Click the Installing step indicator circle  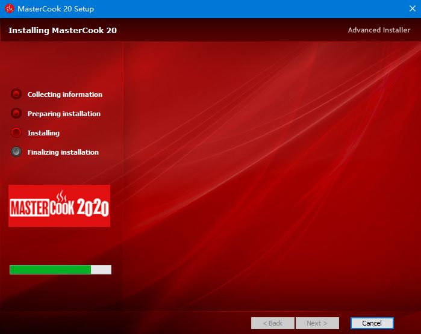tap(16, 132)
